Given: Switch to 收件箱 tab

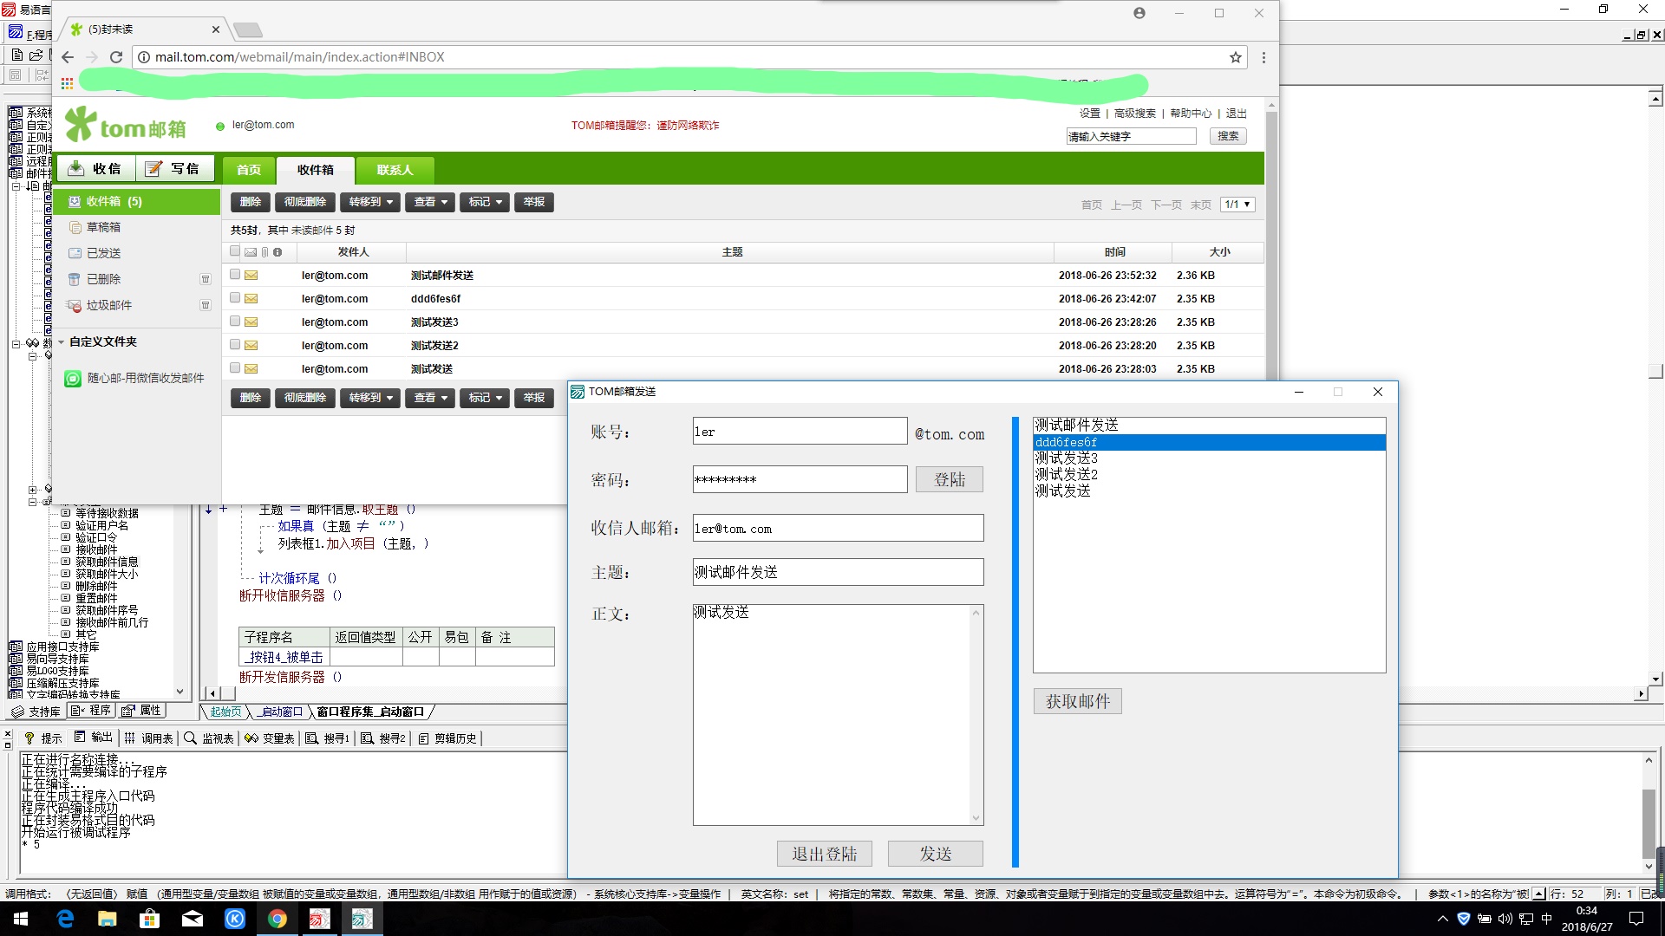Looking at the screenshot, I should click(316, 170).
